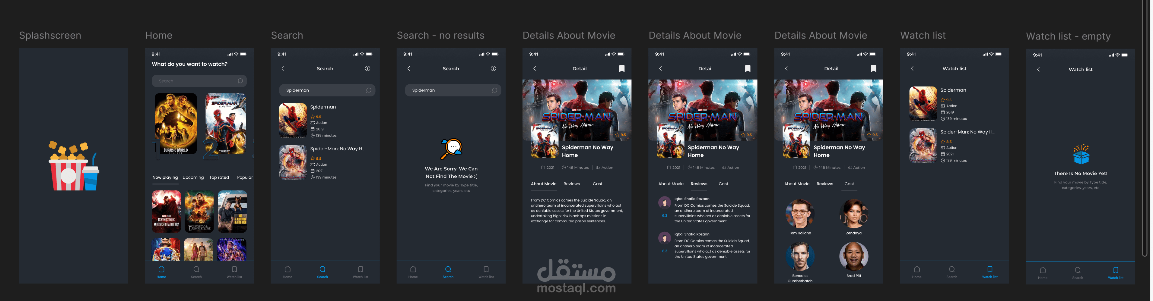Screen dimensions: 1153x301
Task: Tap bookmark on Detail screen showing cast
Action: click(x=873, y=68)
